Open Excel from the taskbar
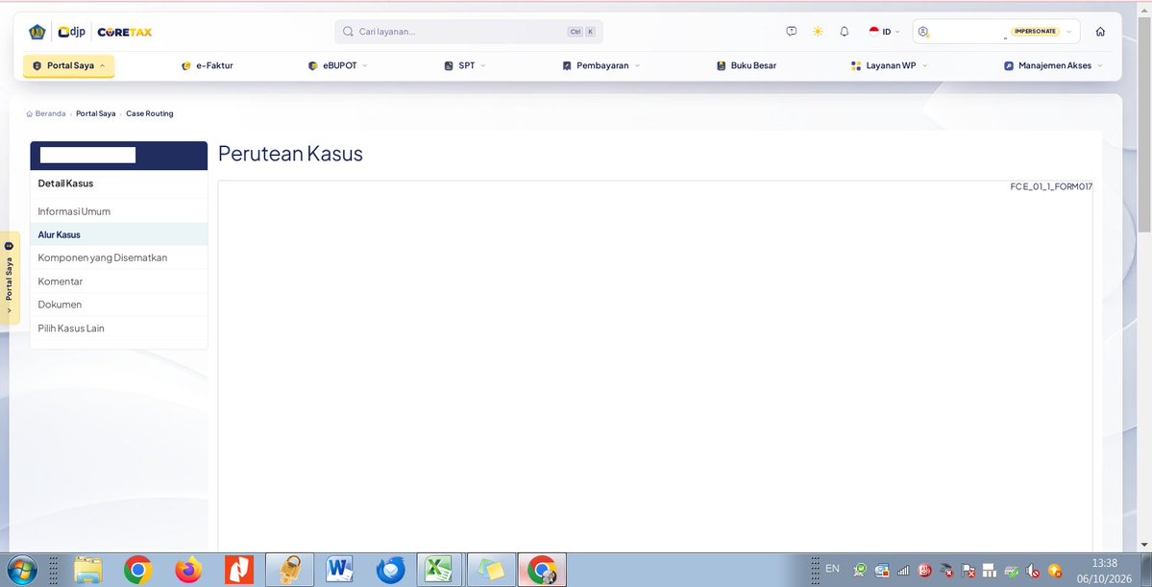The height and width of the screenshot is (587, 1152). 439,570
